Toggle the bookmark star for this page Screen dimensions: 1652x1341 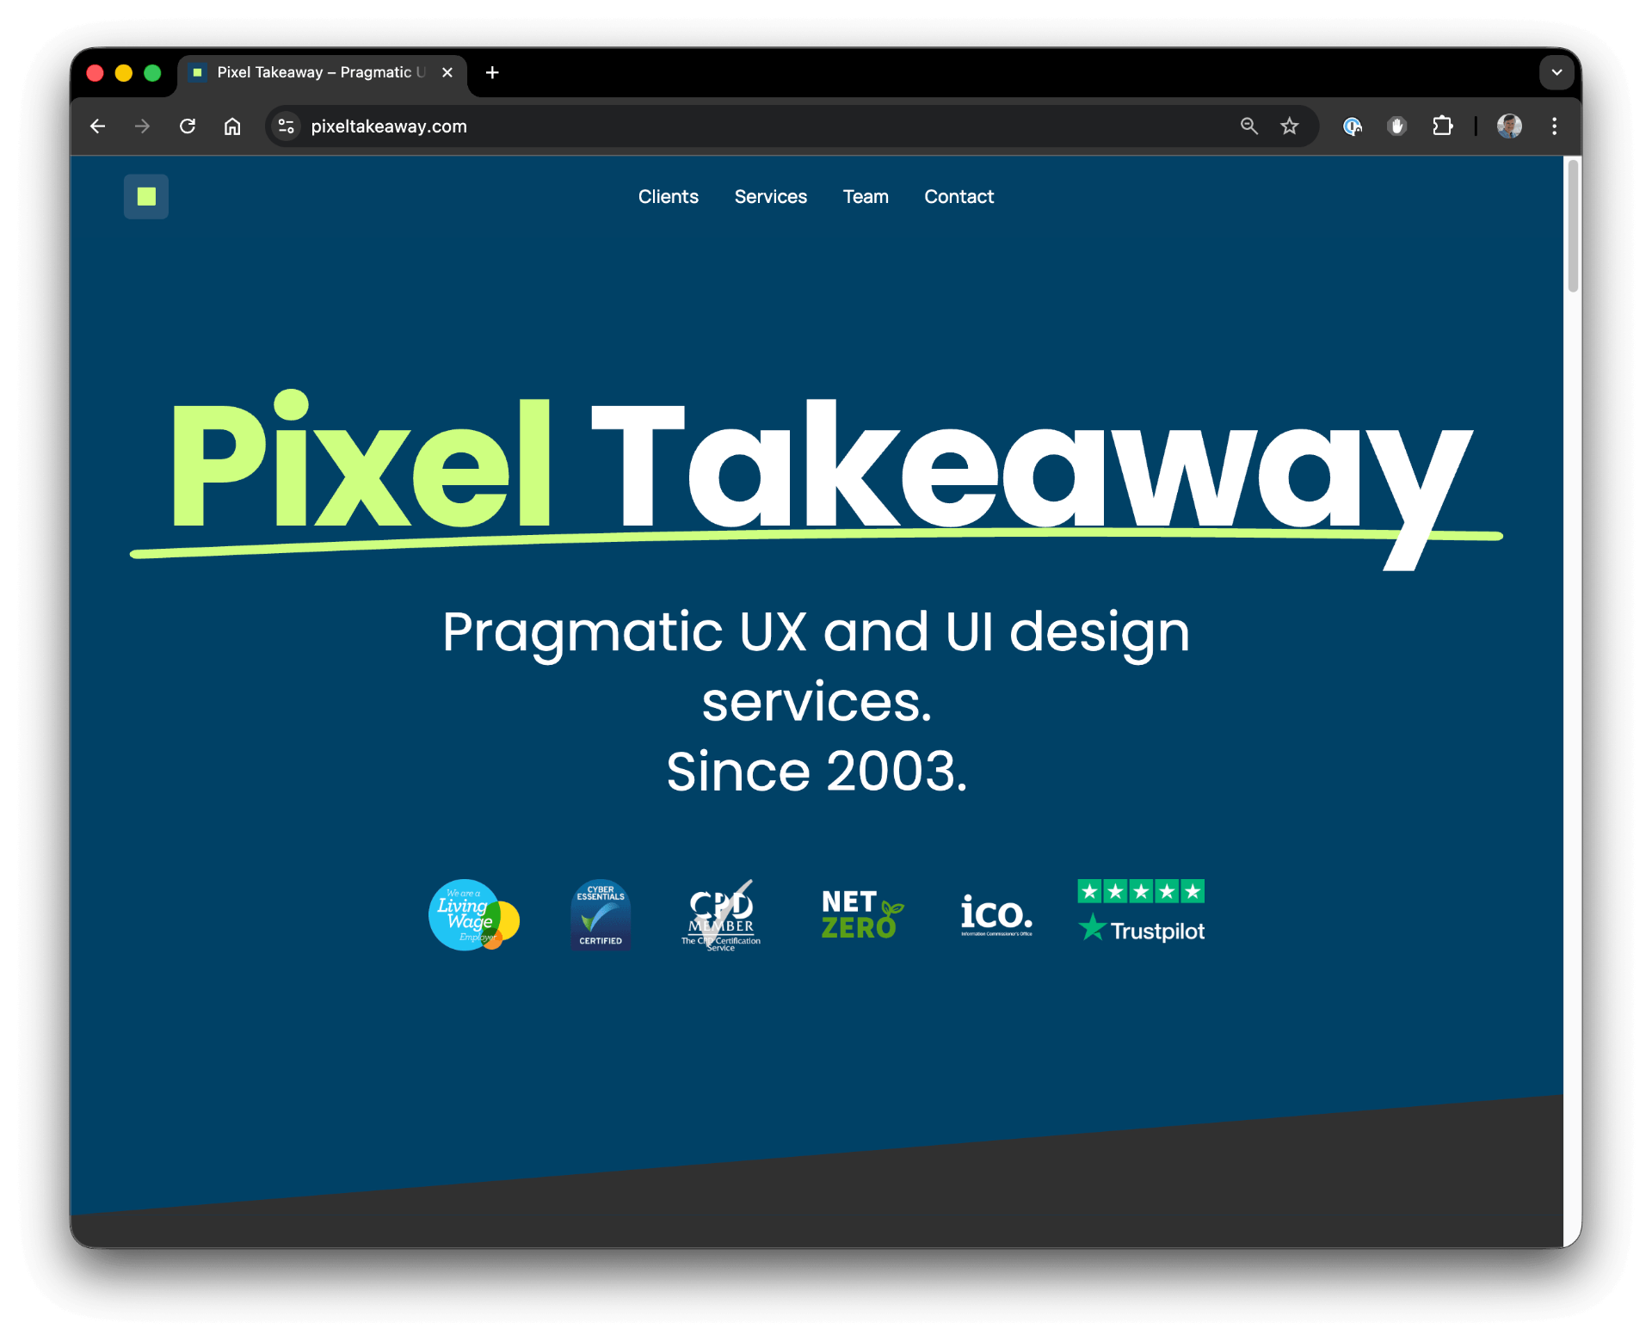tap(1289, 126)
